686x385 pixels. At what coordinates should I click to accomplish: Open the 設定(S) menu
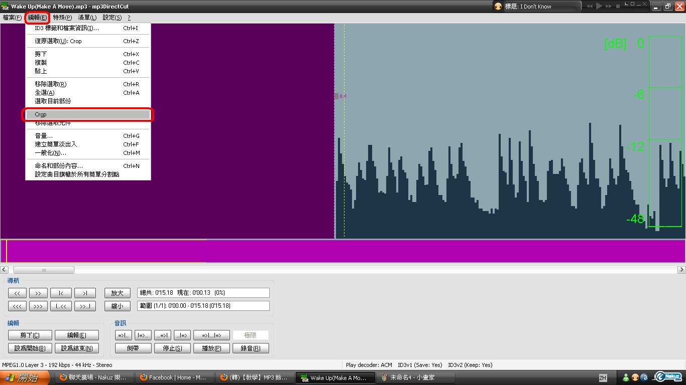click(111, 18)
